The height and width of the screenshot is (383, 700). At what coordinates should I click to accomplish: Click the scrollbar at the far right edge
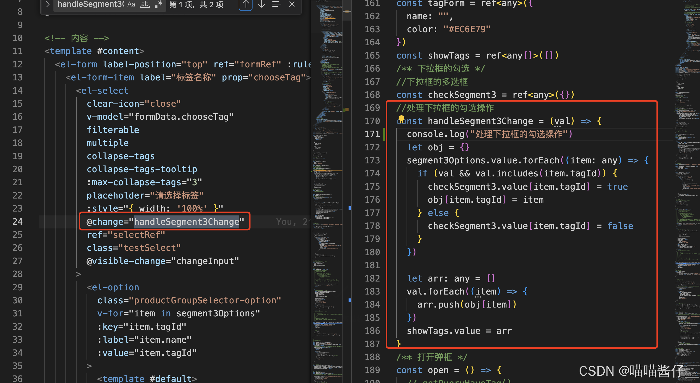click(x=699, y=190)
